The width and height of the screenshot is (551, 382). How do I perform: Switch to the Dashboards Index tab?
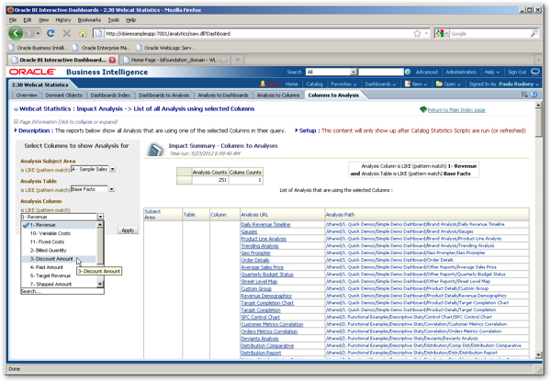point(110,95)
